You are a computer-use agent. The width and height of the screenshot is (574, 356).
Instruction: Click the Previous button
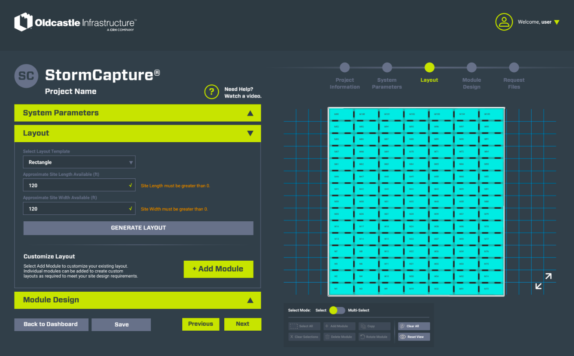click(x=201, y=324)
